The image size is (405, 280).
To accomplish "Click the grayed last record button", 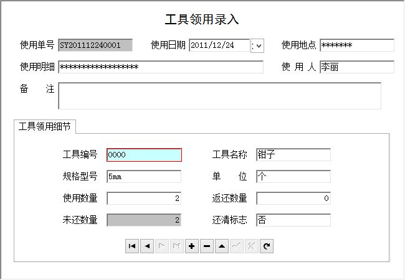I will 177,246.
